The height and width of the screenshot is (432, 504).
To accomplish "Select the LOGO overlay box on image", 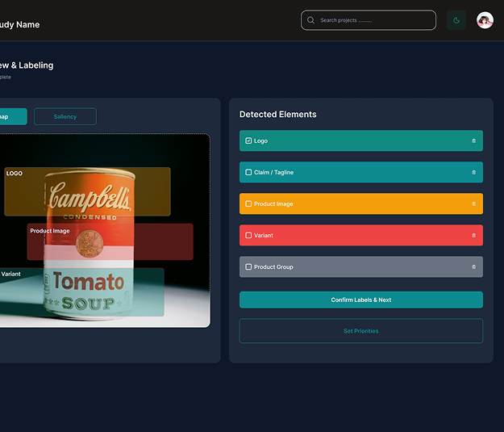I will (x=87, y=191).
